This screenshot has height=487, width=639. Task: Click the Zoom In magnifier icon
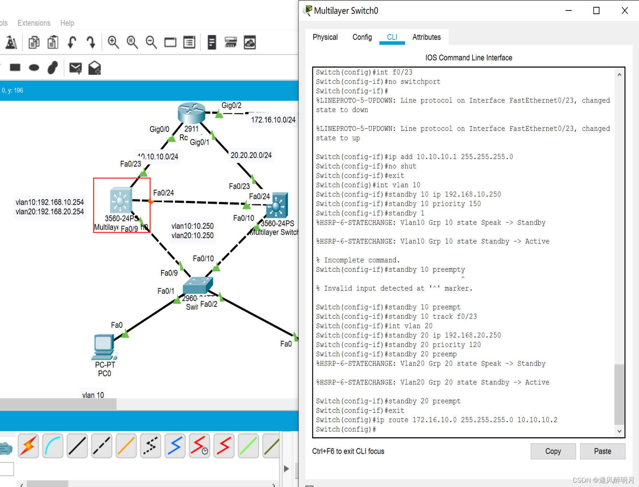pyautogui.click(x=113, y=43)
